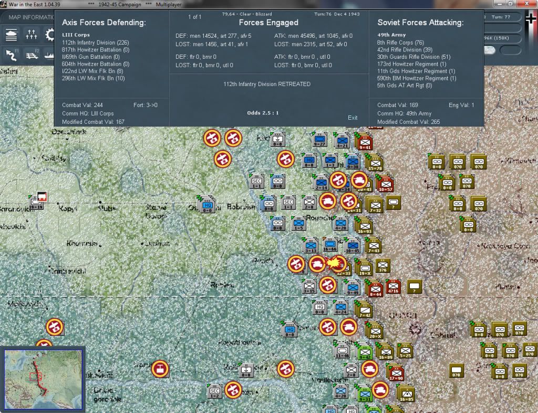The width and height of the screenshot is (538, 413).
Task: Click the 5th Gds AT Art Rgt (0) entry
Action: pyautogui.click(x=405, y=86)
